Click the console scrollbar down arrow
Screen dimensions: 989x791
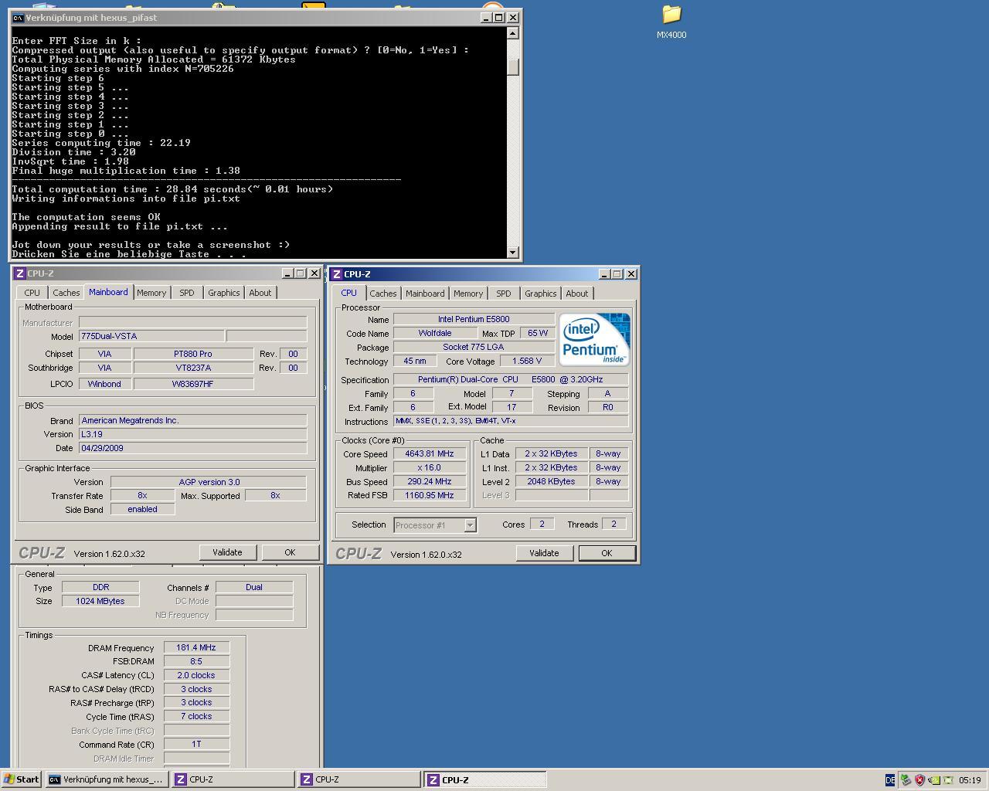pos(512,253)
